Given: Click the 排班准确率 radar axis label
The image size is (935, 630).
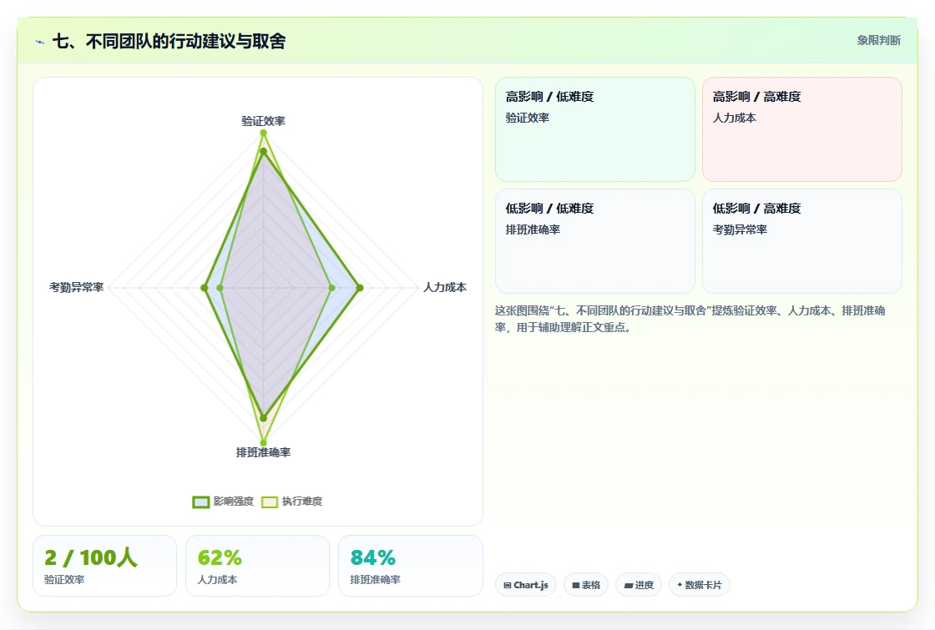Looking at the screenshot, I should [x=263, y=452].
